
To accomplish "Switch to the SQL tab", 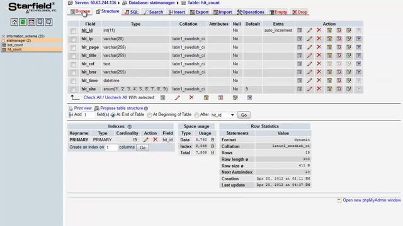I will (132, 12).
